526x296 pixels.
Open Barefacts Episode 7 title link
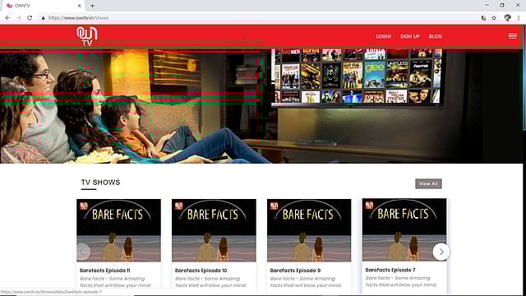tap(390, 270)
